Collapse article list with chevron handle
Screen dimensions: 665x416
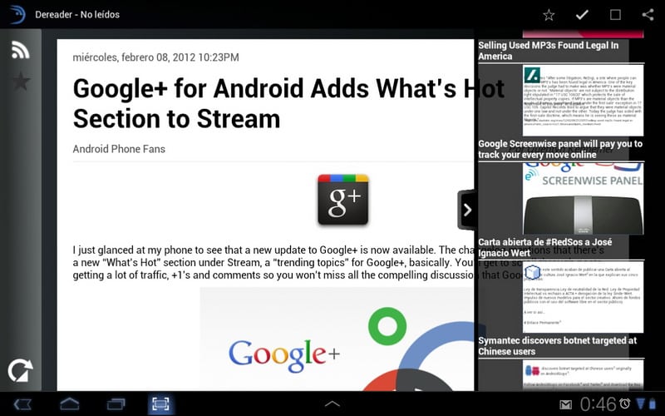467,210
